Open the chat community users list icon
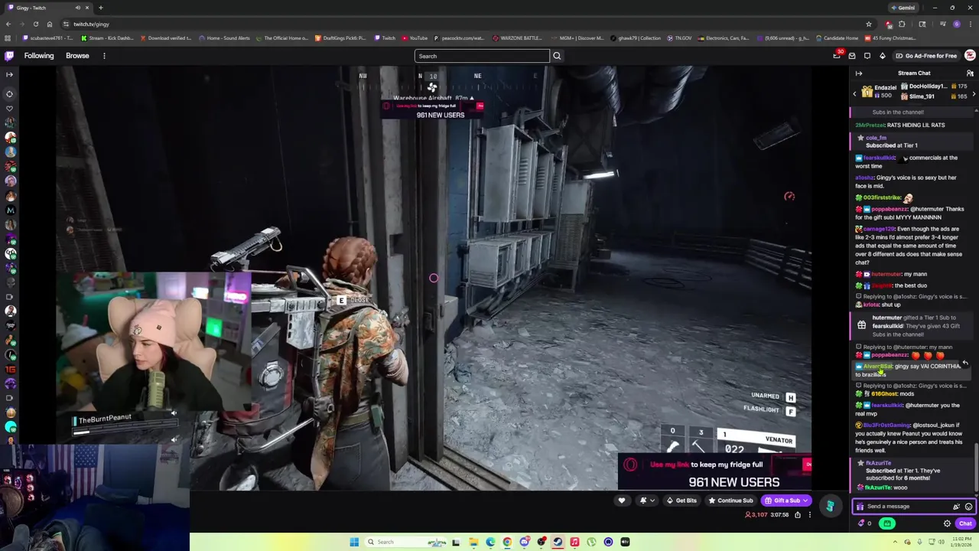 [970, 73]
